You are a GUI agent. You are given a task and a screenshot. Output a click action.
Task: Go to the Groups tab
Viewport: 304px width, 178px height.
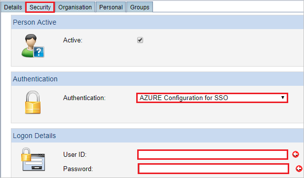[140, 7]
